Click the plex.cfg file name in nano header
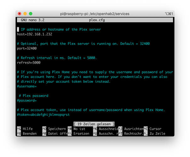 tap(97, 20)
